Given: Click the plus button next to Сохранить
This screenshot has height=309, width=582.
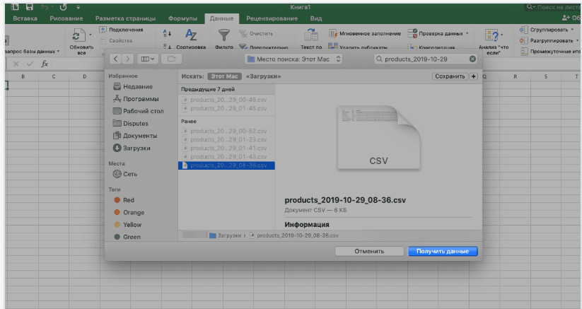Looking at the screenshot, I should tap(473, 76).
